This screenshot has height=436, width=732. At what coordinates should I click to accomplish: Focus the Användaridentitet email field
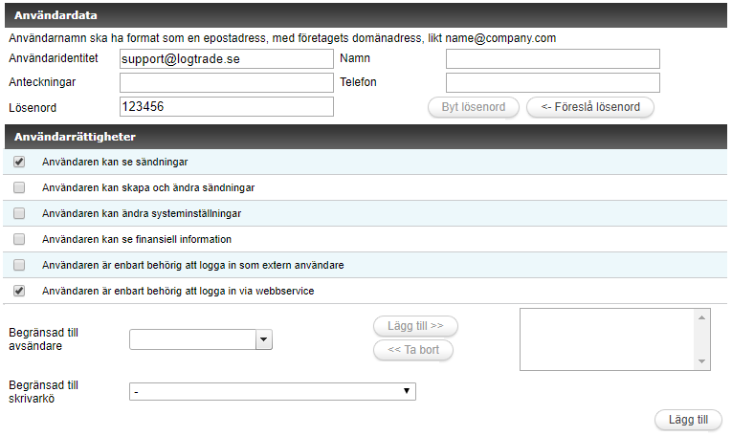226,59
